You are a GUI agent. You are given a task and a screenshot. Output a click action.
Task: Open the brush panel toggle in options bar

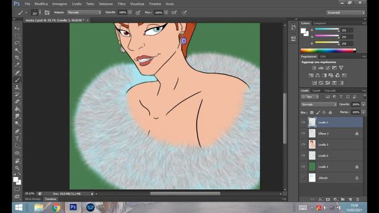47,12
